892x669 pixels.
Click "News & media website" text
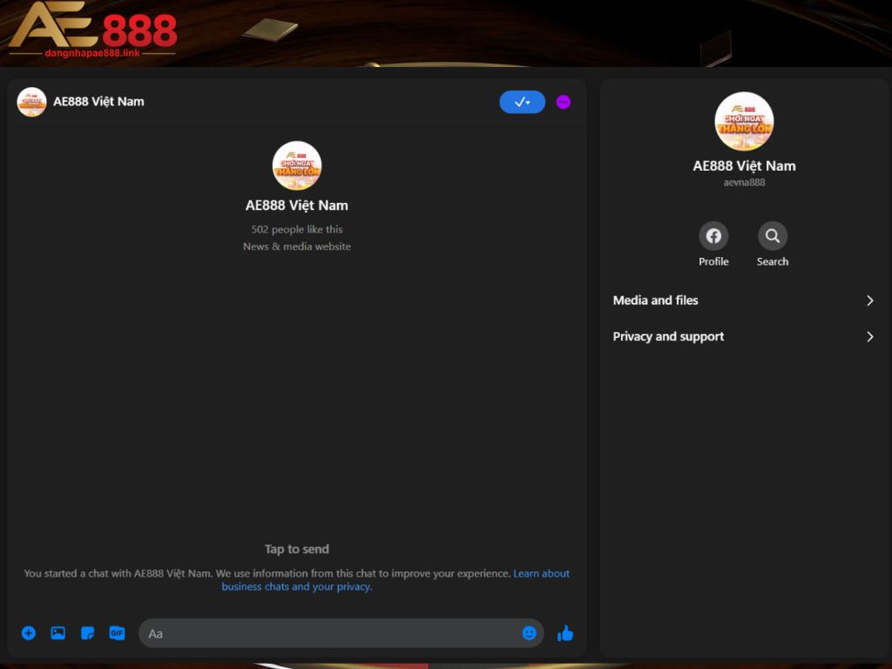297,247
